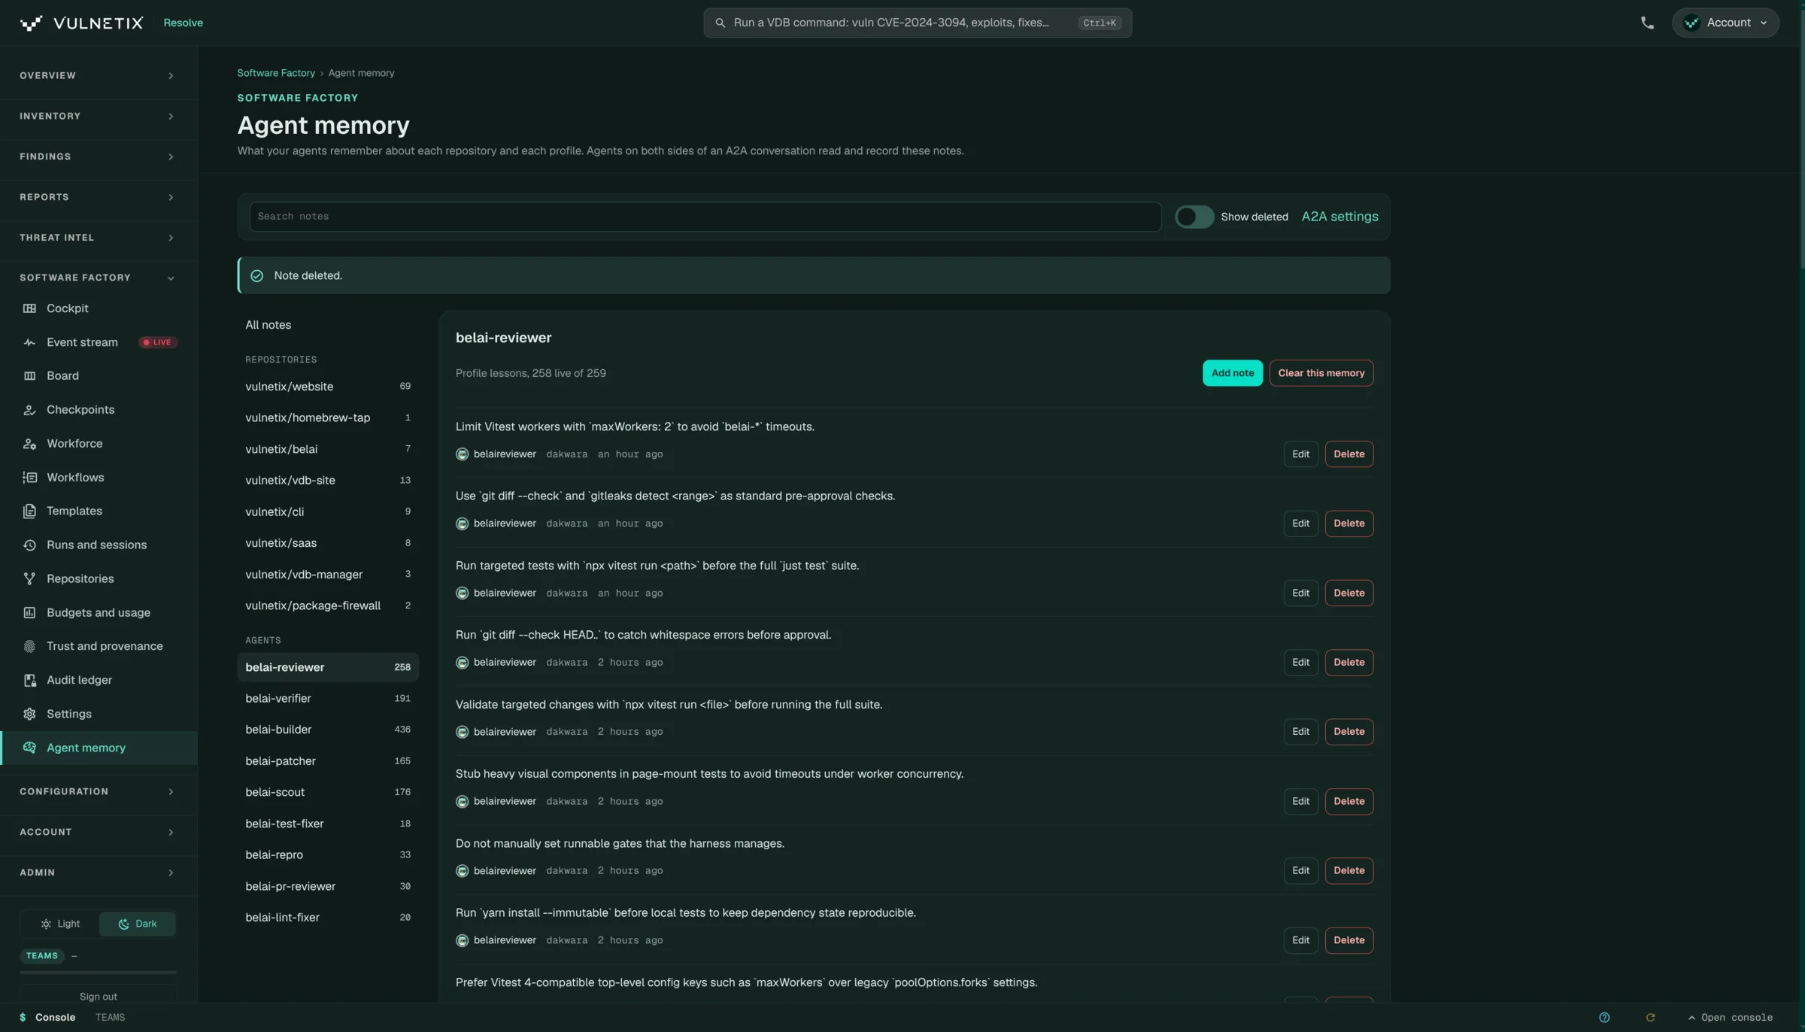Toggle the Show deleted switch
This screenshot has height=1032, width=1805.
(x=1194, y=217)
